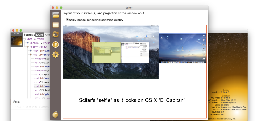Click machine value "Andrews-MacBook-Pro"
The height and width of the screenshot is (121, 257).
[x=234, y=107]
